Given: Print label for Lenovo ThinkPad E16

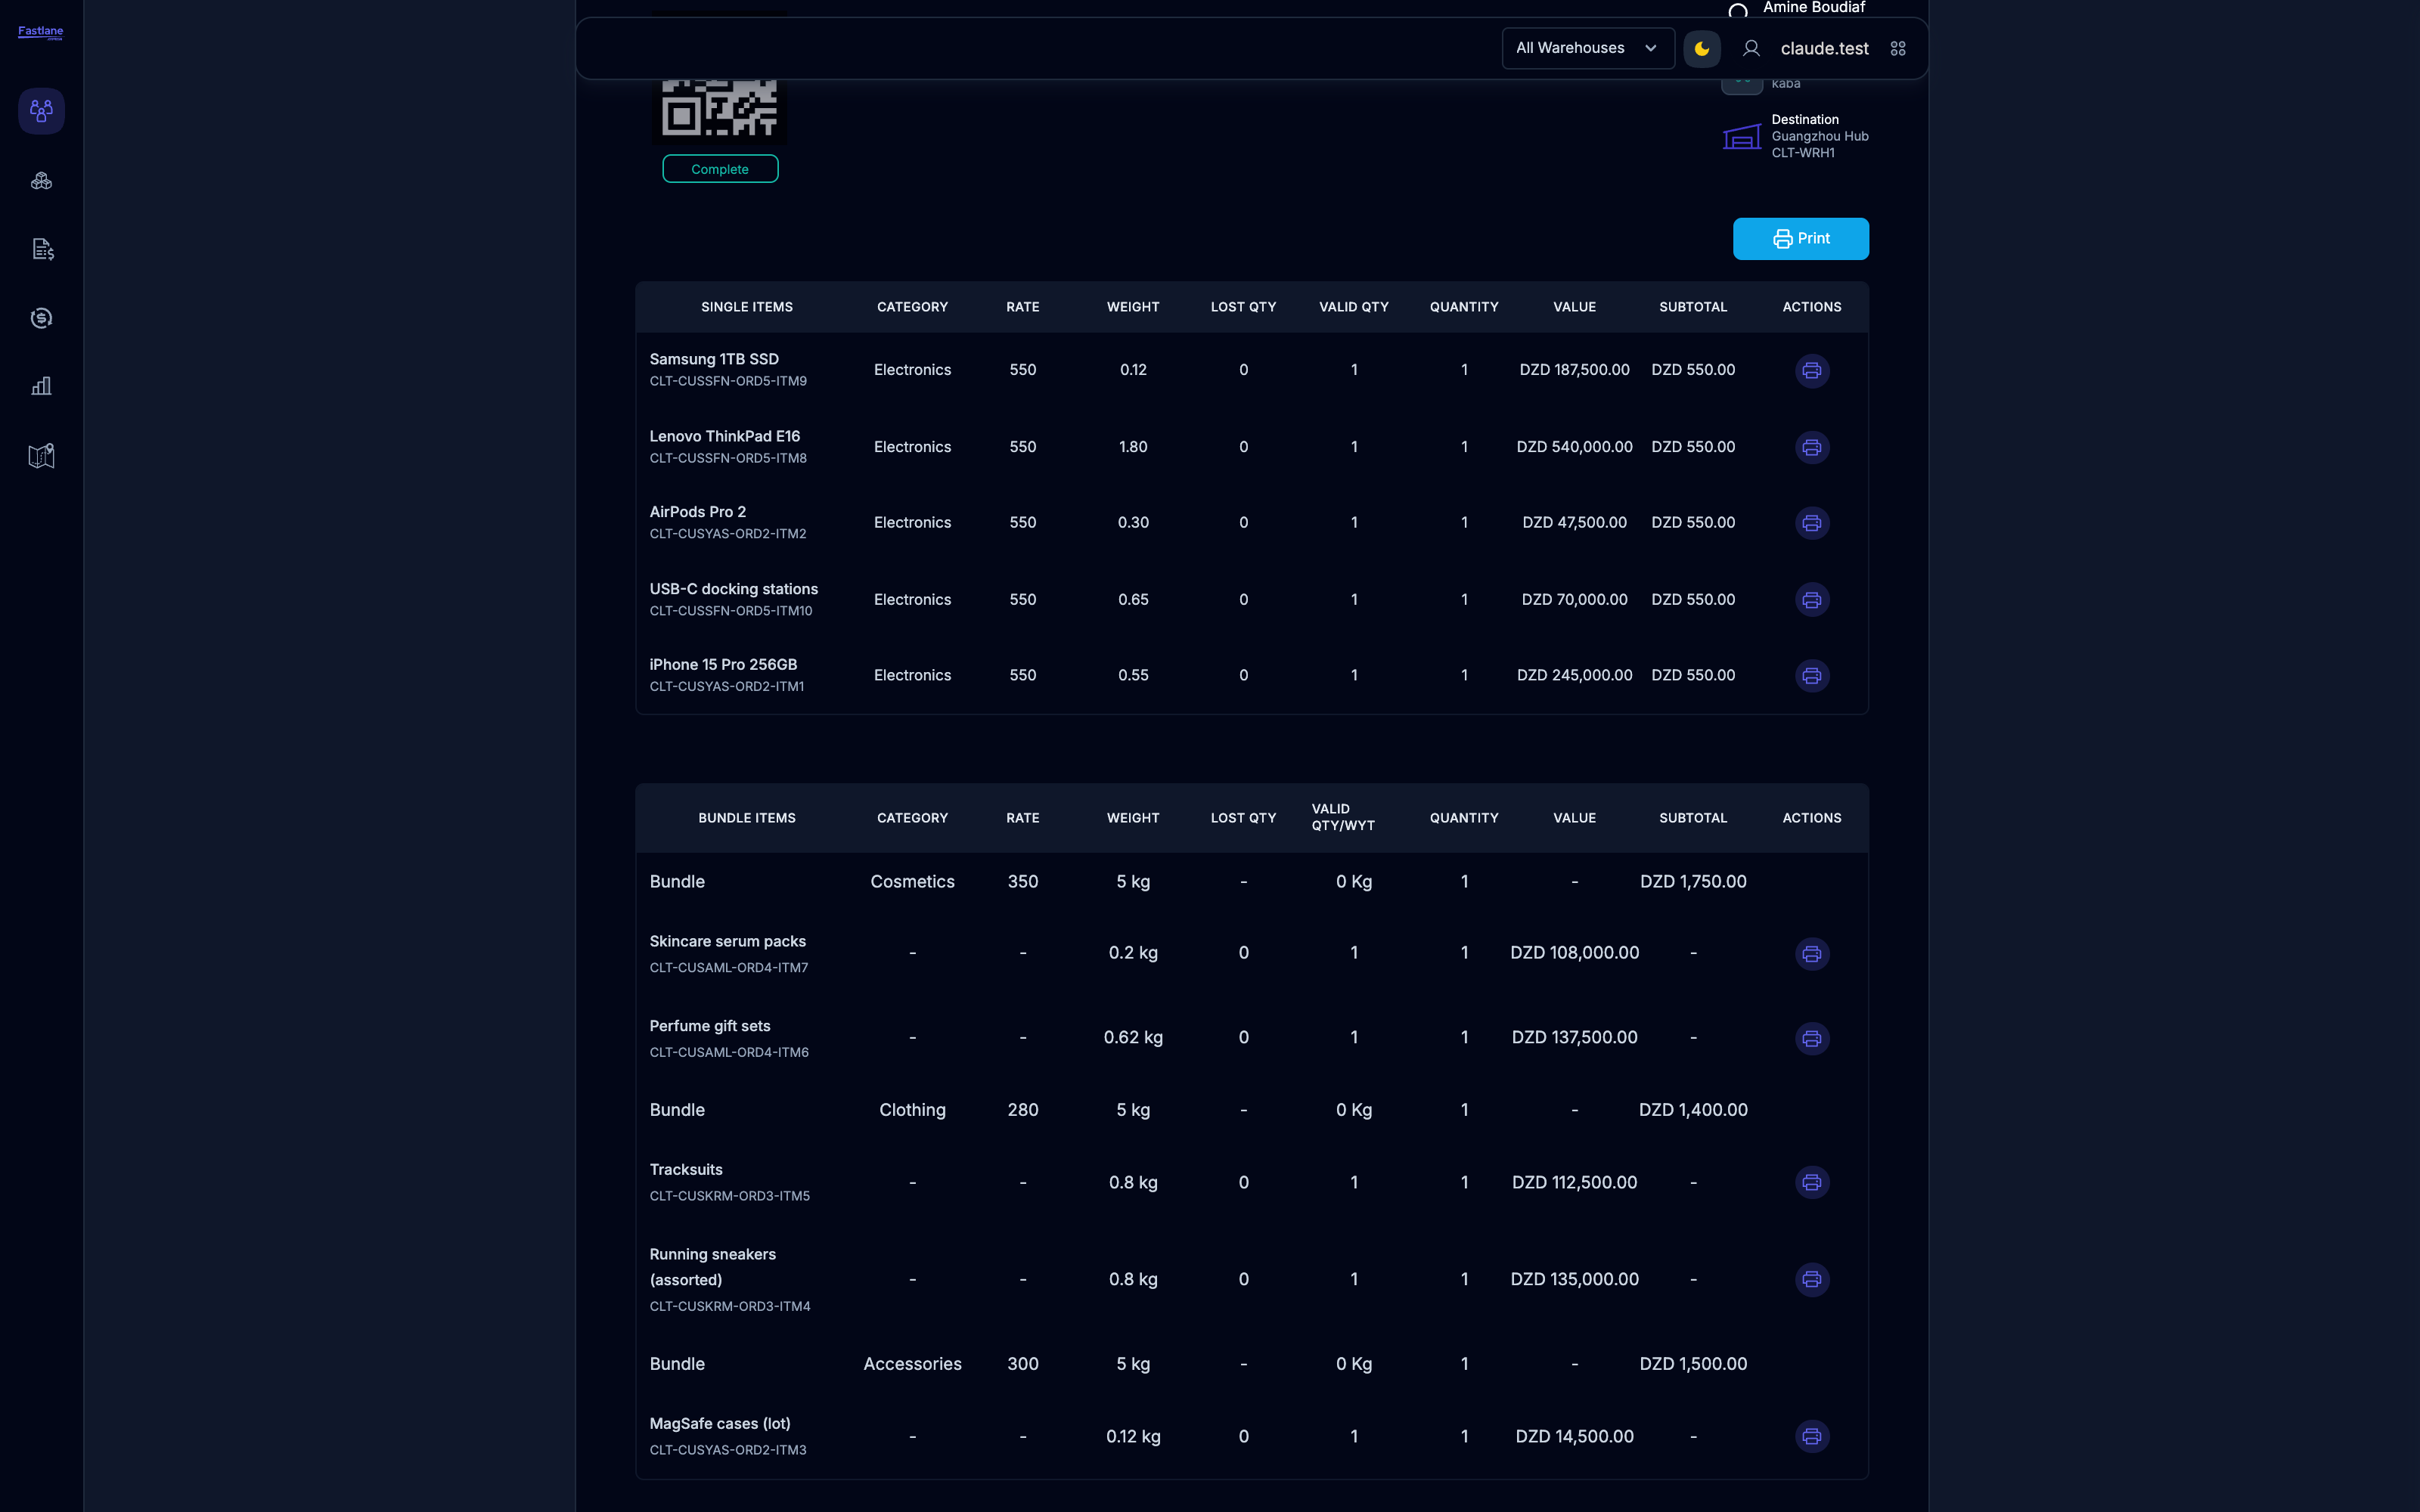Looking at the screenshot, I should (1811, 447).
